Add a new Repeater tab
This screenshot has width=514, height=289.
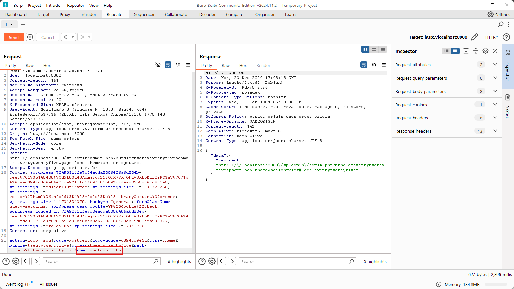pyautogui.click(x=23, y=24)
